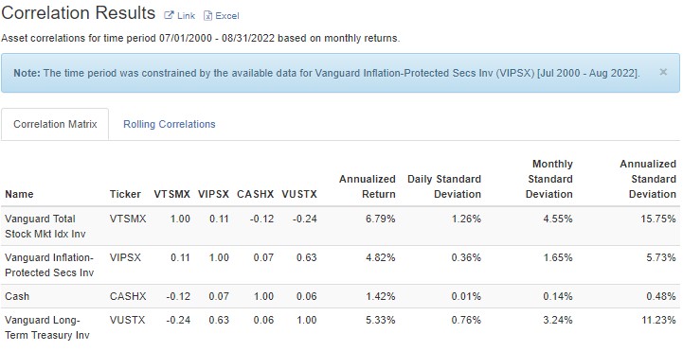The height and width of the screenshot is (351, 683).
Task: Click the Name column header
Action: tap(19, 194)
